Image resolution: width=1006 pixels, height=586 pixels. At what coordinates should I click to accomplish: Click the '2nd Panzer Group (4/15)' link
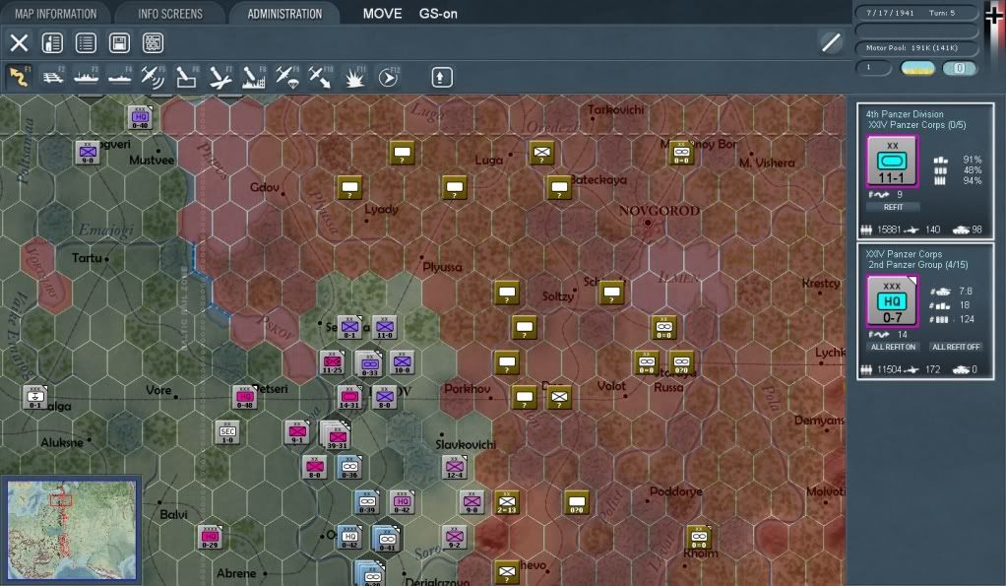point(918,264)
